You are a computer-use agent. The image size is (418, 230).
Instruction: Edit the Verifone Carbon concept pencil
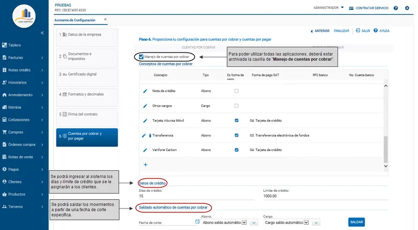point(145,150)
